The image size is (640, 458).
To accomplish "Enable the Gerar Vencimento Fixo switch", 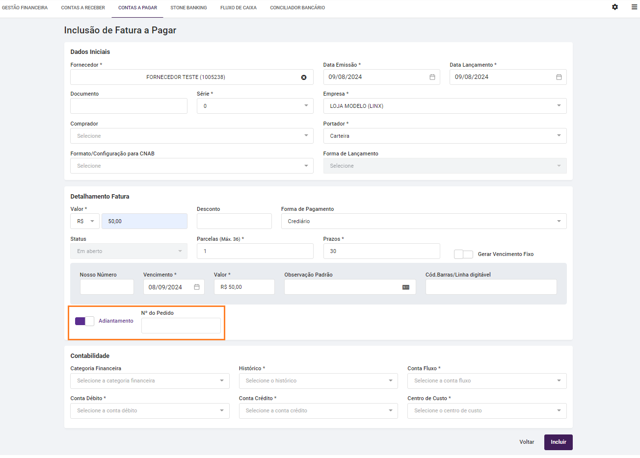I will (463, 254).
